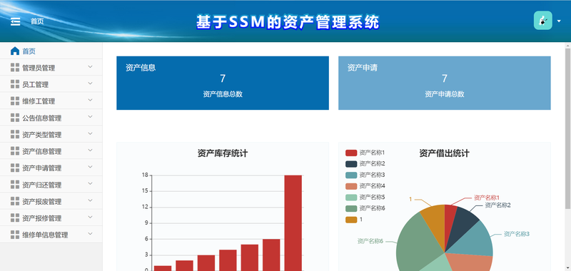
Task: Click the user avatar icon
Action: click(x=542, y=21)
